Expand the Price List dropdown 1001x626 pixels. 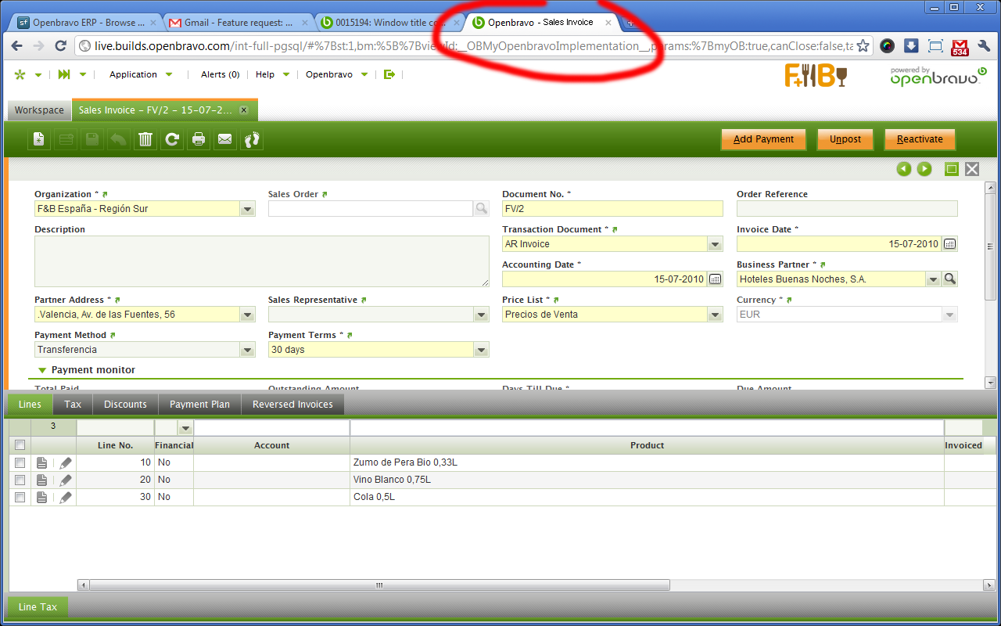(715, 315)
